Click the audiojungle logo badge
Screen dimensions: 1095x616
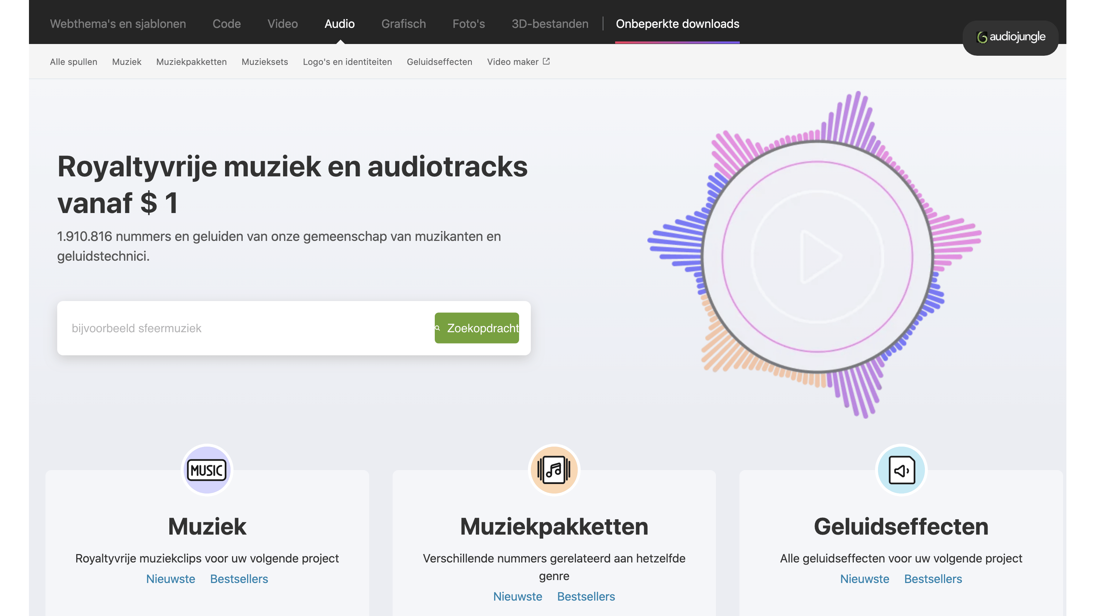click(x=1010, y=37)
